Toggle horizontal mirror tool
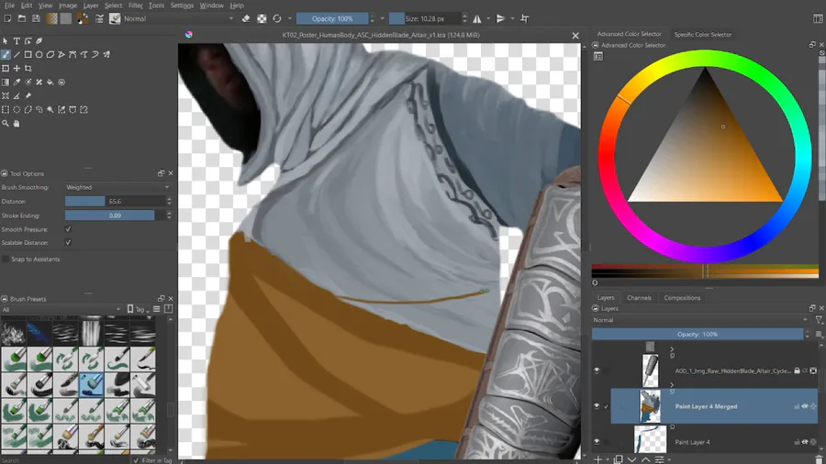 tap(476, 18)
